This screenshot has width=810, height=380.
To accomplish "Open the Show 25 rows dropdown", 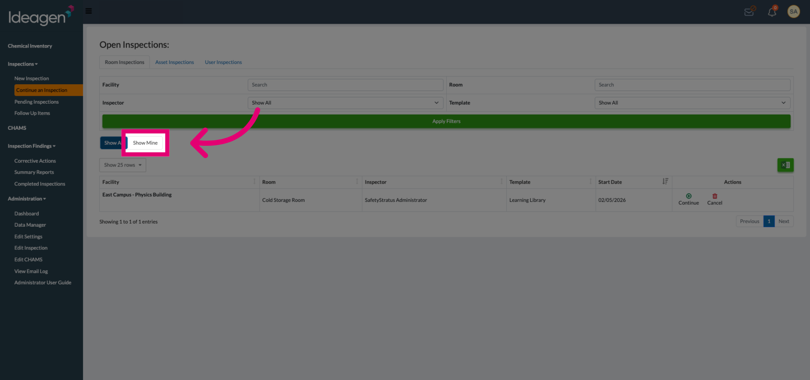I will (123, 165).
